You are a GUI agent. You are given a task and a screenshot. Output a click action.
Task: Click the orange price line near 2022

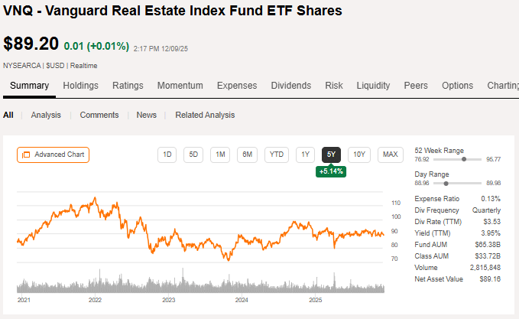95,200
